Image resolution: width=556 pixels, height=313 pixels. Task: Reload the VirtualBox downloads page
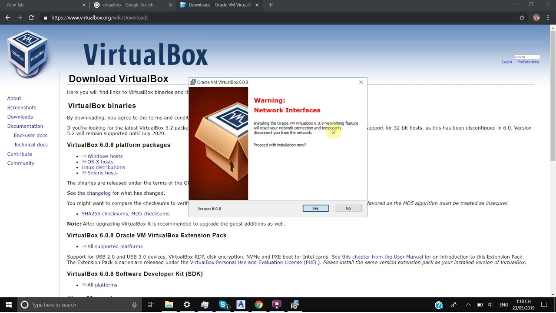31,17
